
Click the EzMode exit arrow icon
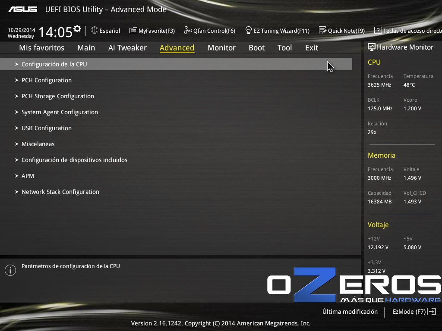(x=432, y=312)
